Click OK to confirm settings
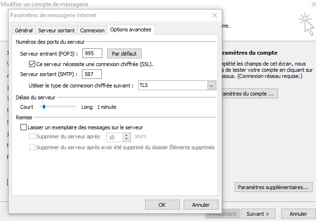Image resolution: width=316 pixels, height=221 pixels. (162, 205)
